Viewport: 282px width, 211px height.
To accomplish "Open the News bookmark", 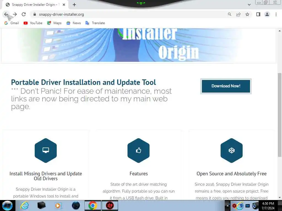I will tap(74, 23).
